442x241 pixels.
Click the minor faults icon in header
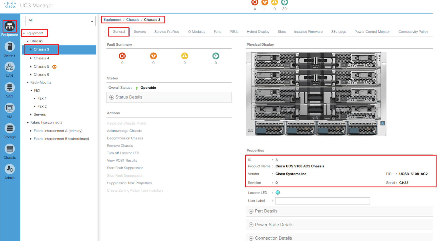click(275, 2)
